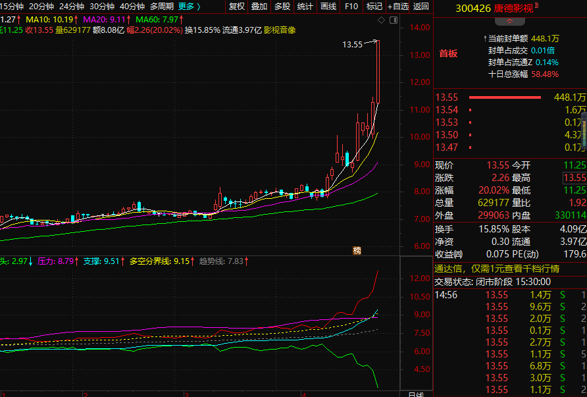Open the 通达信 千档行情 promotion link
This screenshot has height=397, width=587.
(497, 269)
